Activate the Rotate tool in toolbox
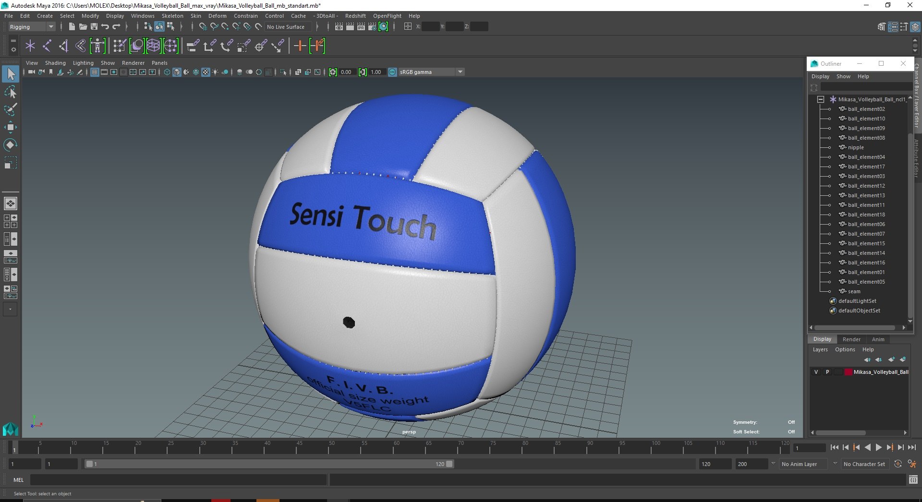 coord(11,144)
